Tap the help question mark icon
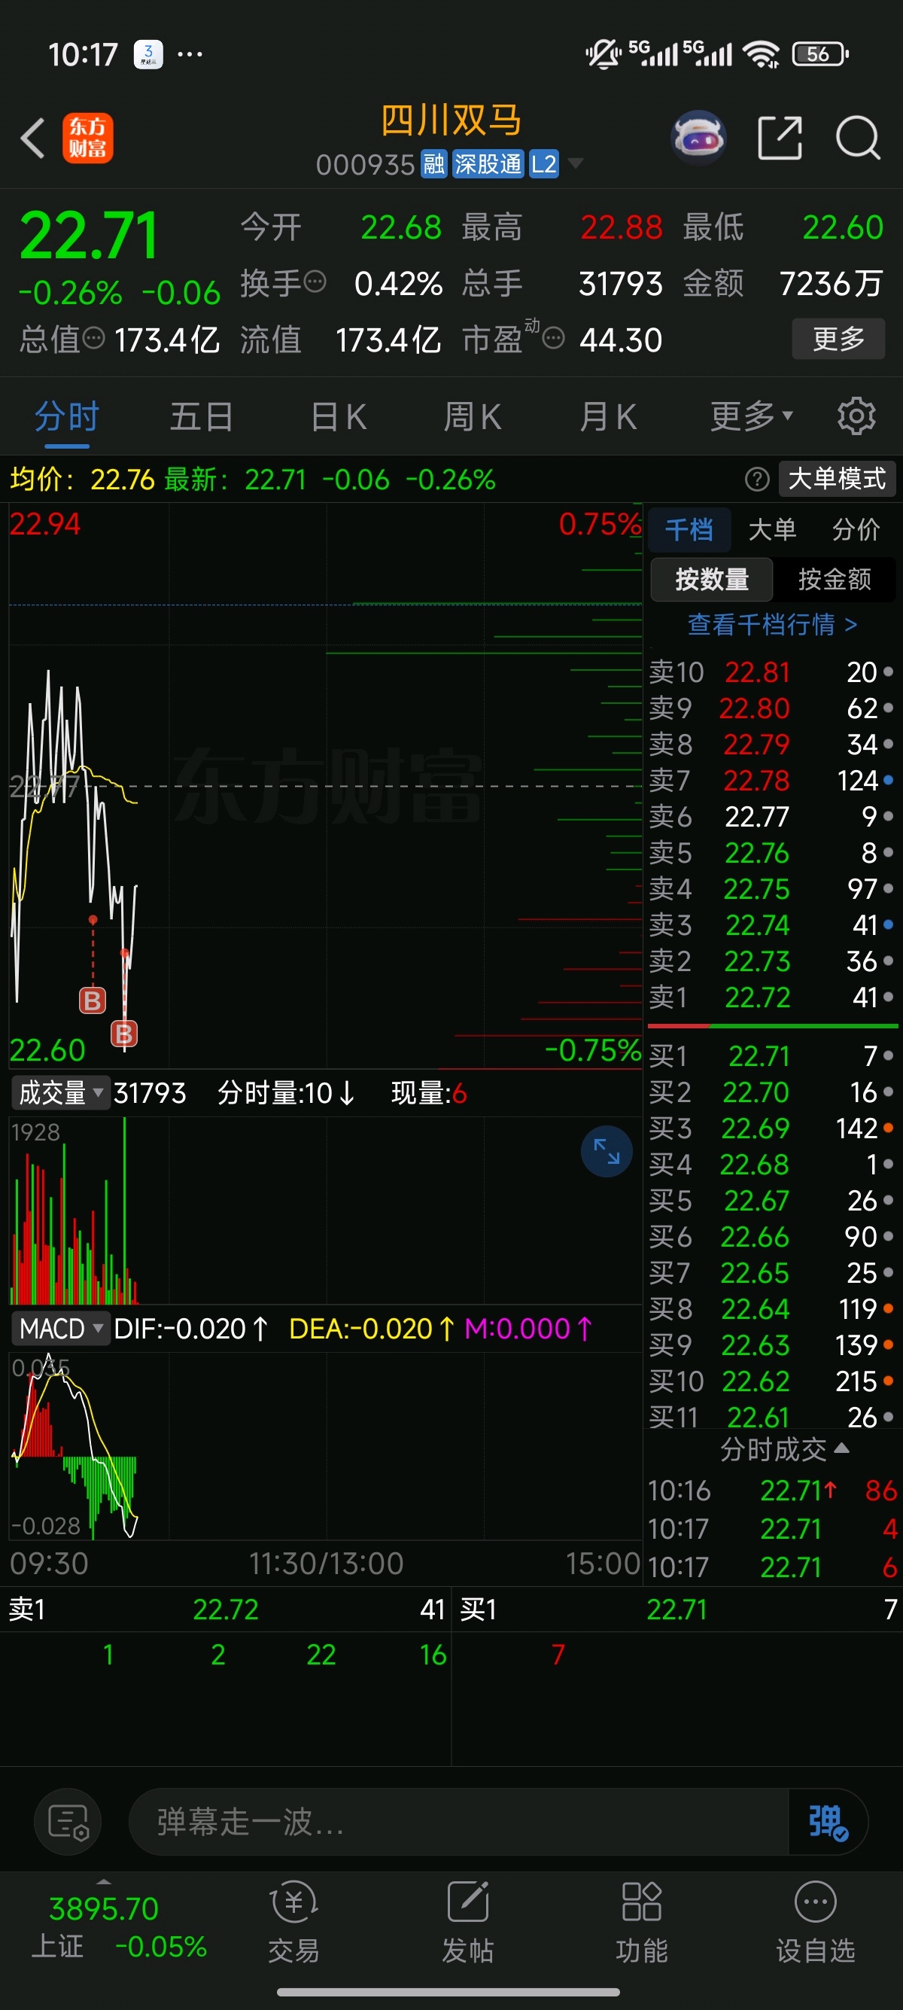This screenshot has height=2010, width=903. [x=756, y=478]
